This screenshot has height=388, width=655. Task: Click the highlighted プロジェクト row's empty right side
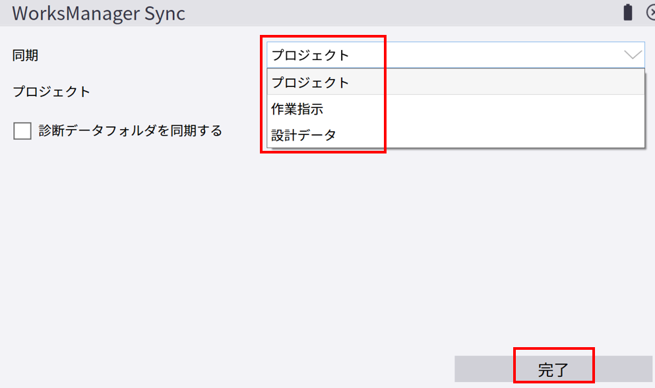[x=515, y=82]
